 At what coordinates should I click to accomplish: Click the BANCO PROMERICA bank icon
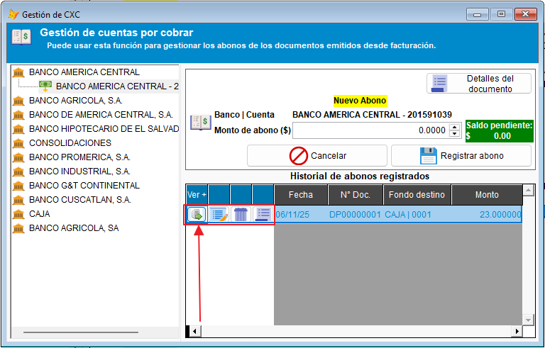tap(18, 157)
